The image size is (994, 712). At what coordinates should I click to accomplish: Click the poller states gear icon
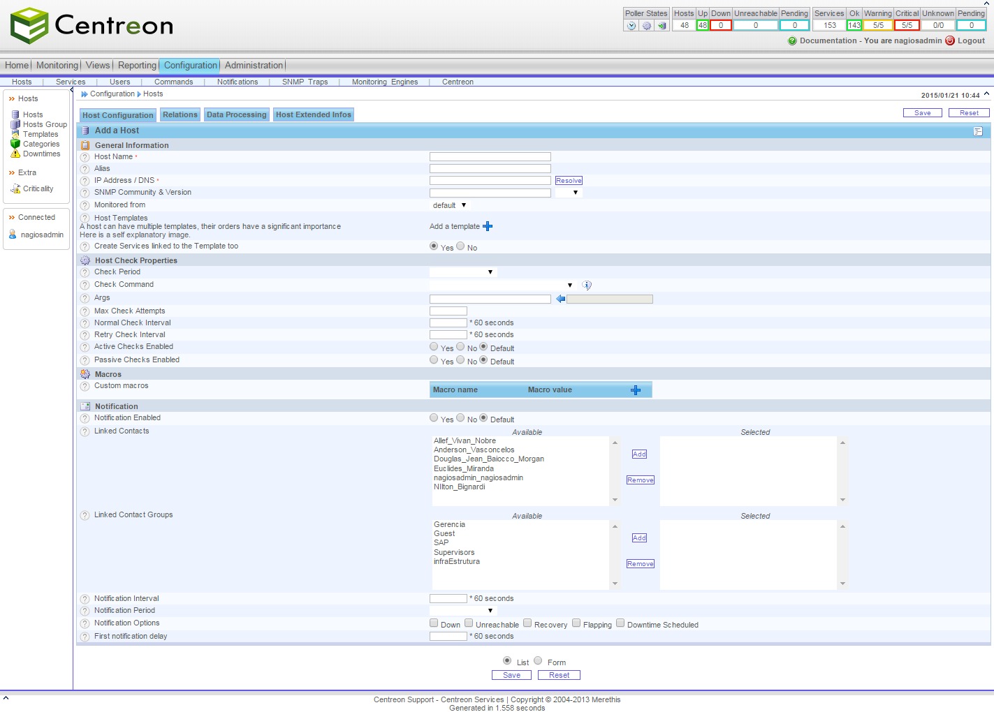point(647,26)
